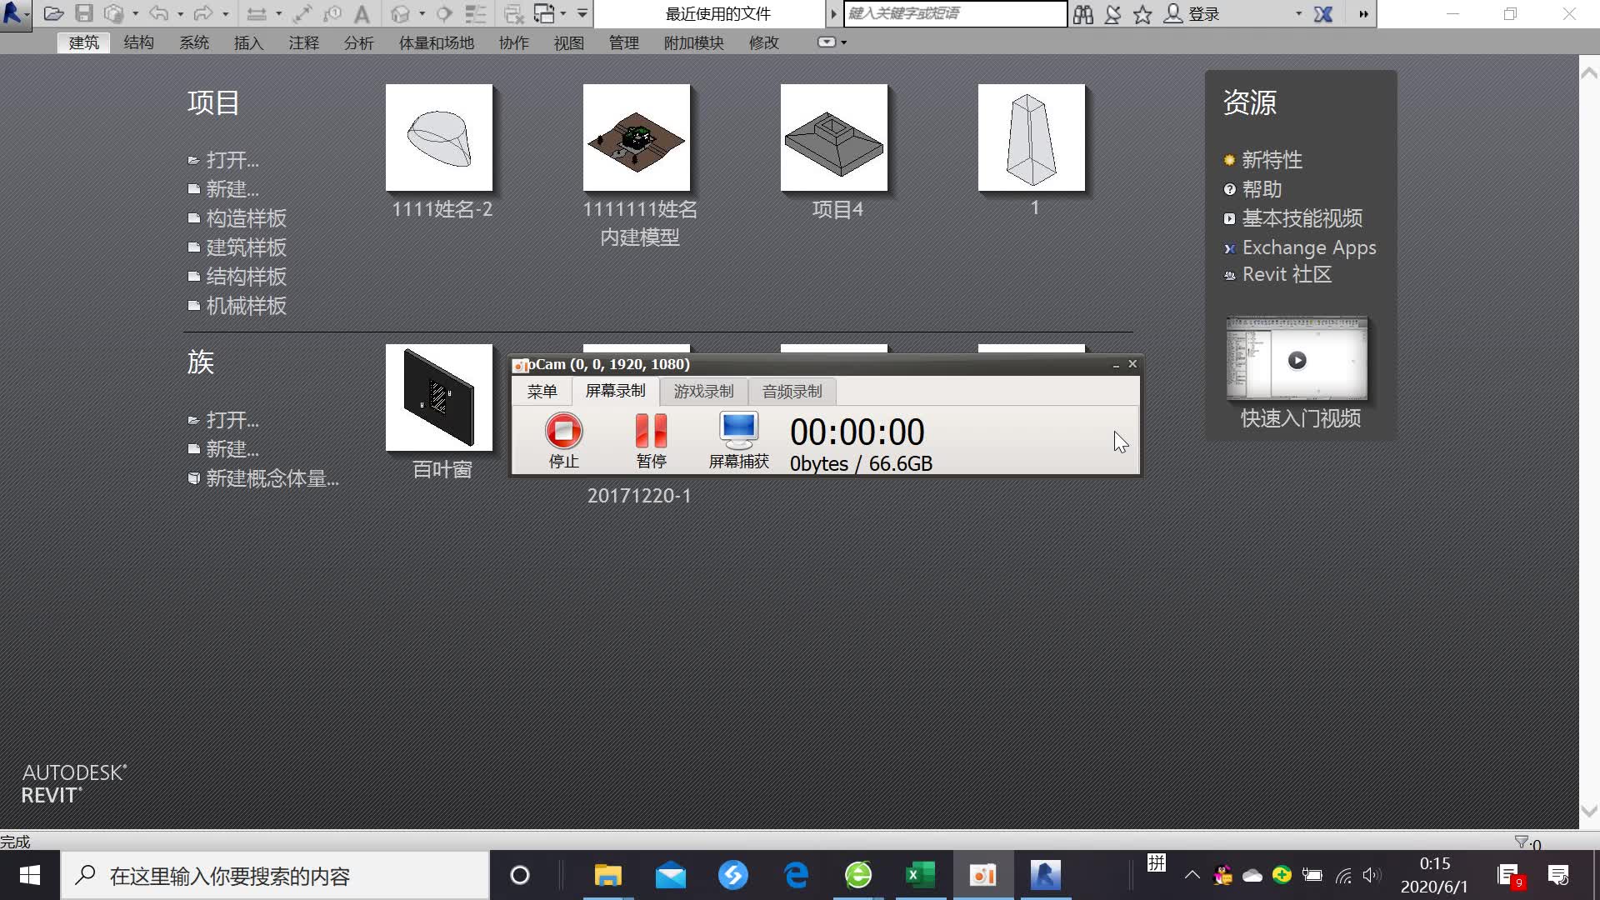Expand the quick access toolbar customize dropdown

582,13
